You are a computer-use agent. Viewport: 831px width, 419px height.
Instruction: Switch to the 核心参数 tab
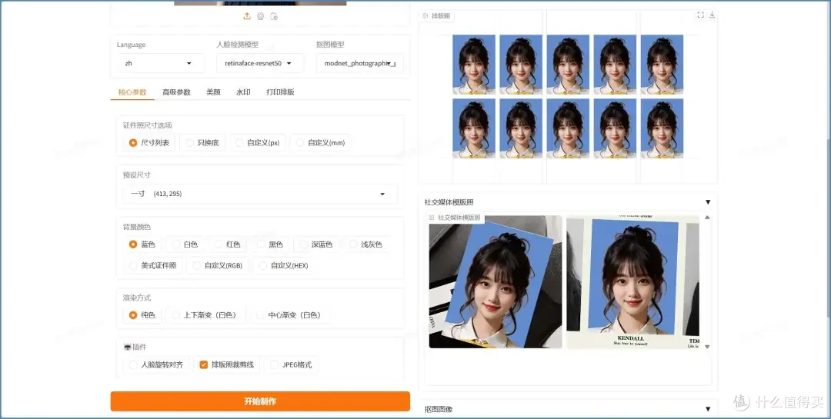point(132,92)
